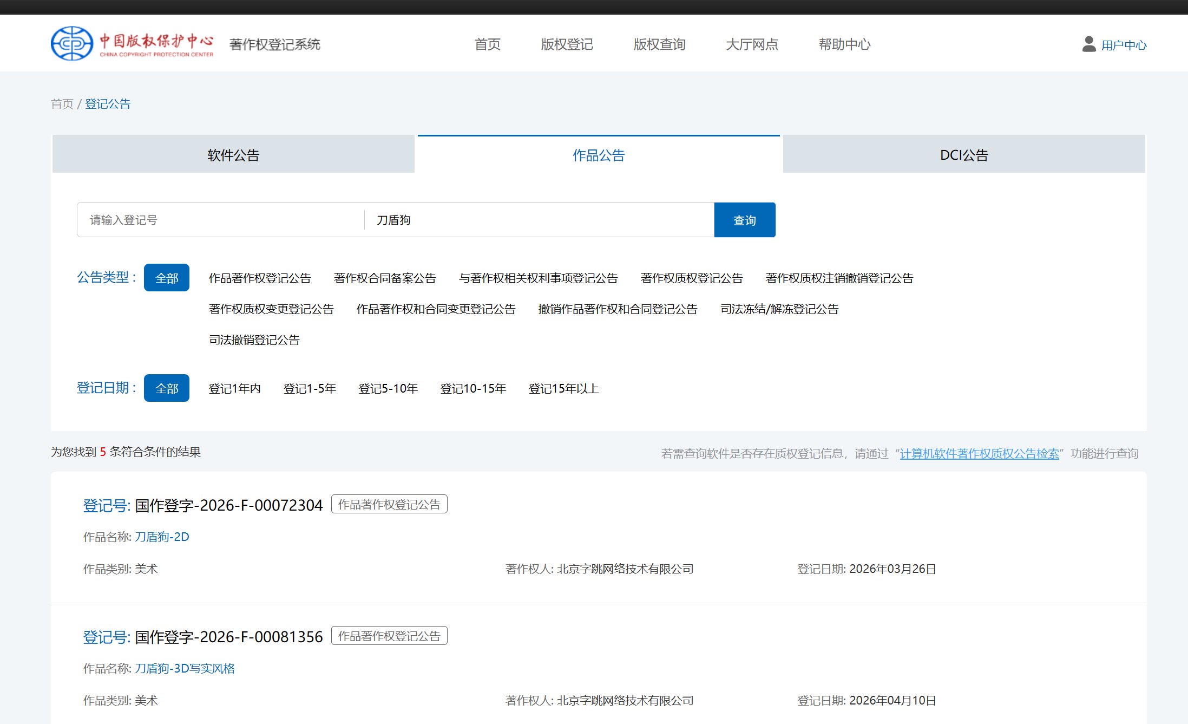Click the 作品著作权登记公告 tag on record 00072304
The width and height of the screenshot is (1188, 724).
coord(389,504)
